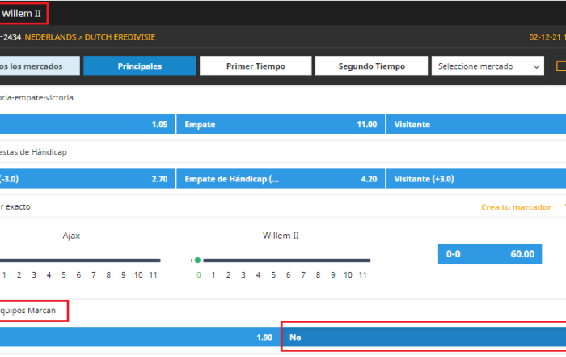Set the Ajax goals slider to 5

coord(64,275)
